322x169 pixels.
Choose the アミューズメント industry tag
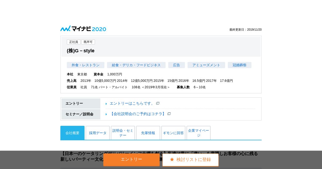(206, 65)
